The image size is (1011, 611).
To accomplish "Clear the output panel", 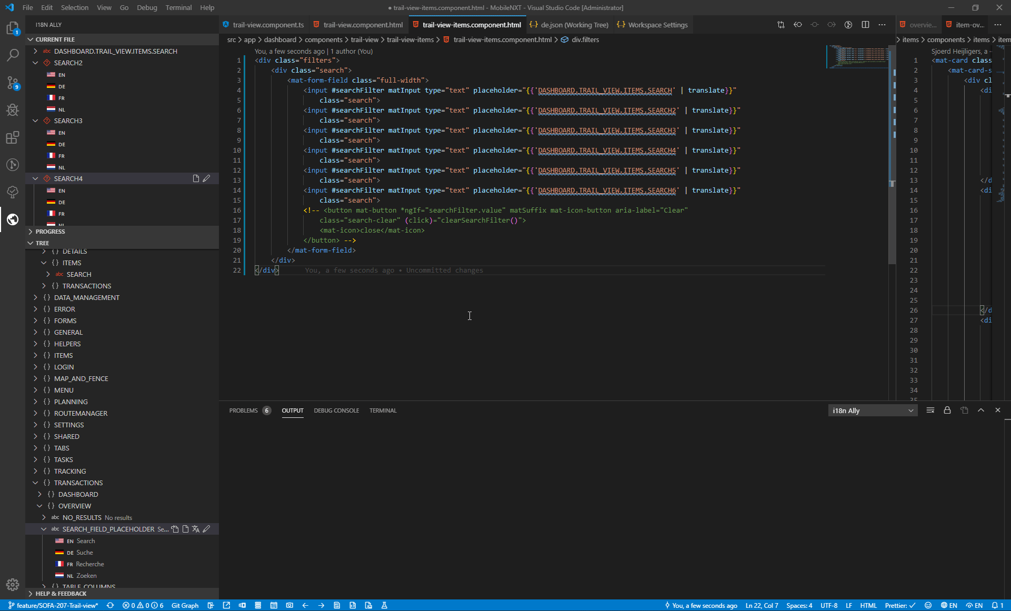I will [930, 410].
